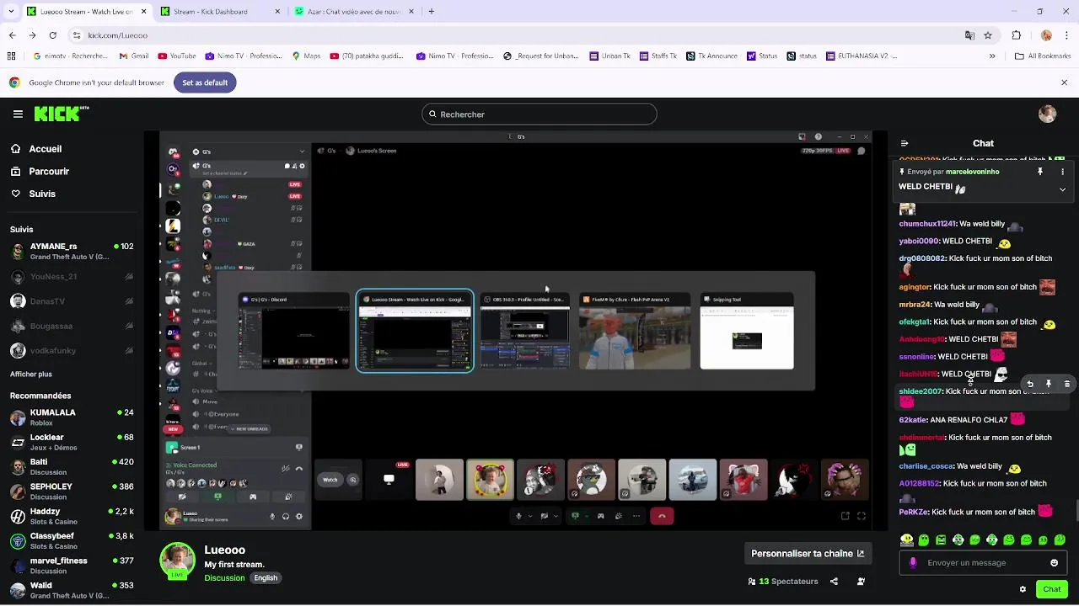Open SEPHOLEY recommended channel
This screenshot has height=606, width=1079.
pos(71,491)
